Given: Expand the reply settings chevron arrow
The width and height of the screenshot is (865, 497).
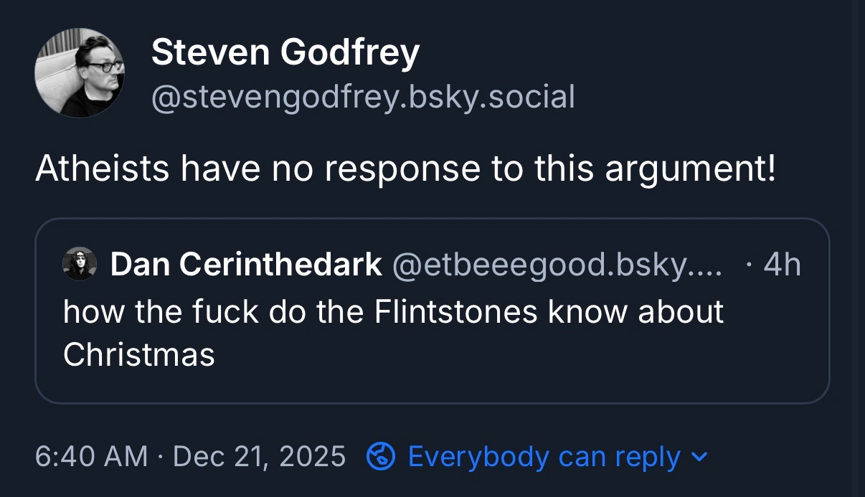Looking at the screenshot, I should coord(701,457).
